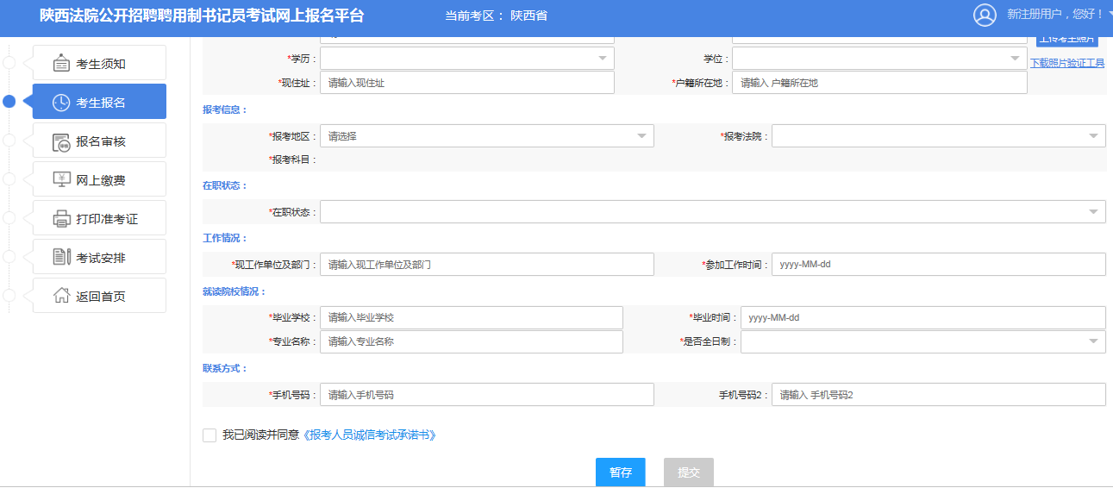Click the 提交 button
The width and height of the screenshot is (1113, 488).
(689, 472)
